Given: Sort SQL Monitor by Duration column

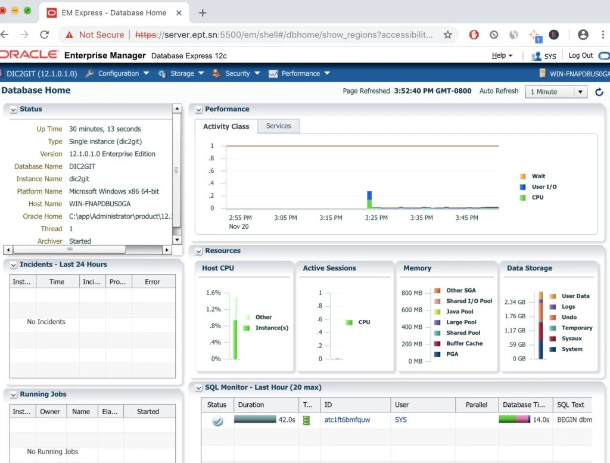Looking at the screenshot, I should click(266, 405).
